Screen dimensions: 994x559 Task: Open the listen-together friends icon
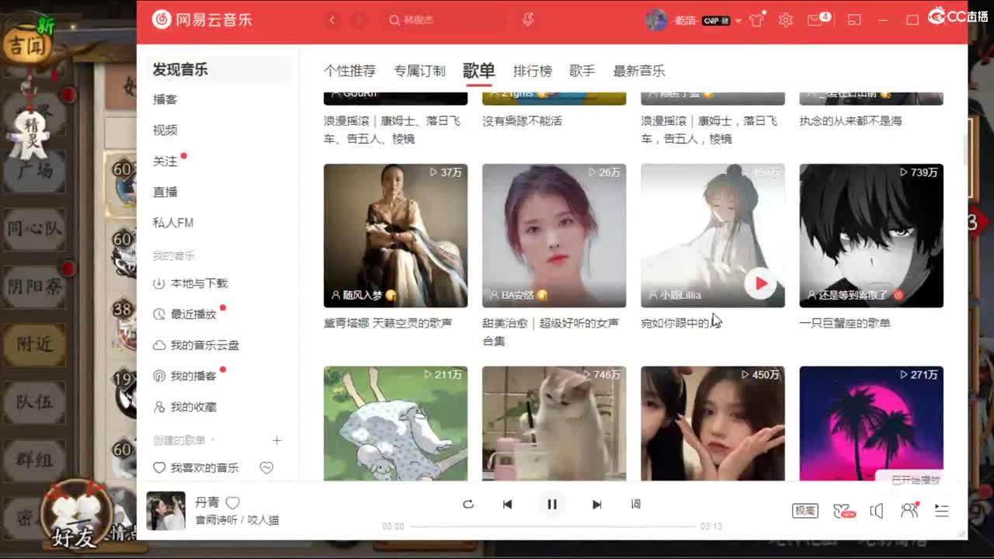click(909, 509)
